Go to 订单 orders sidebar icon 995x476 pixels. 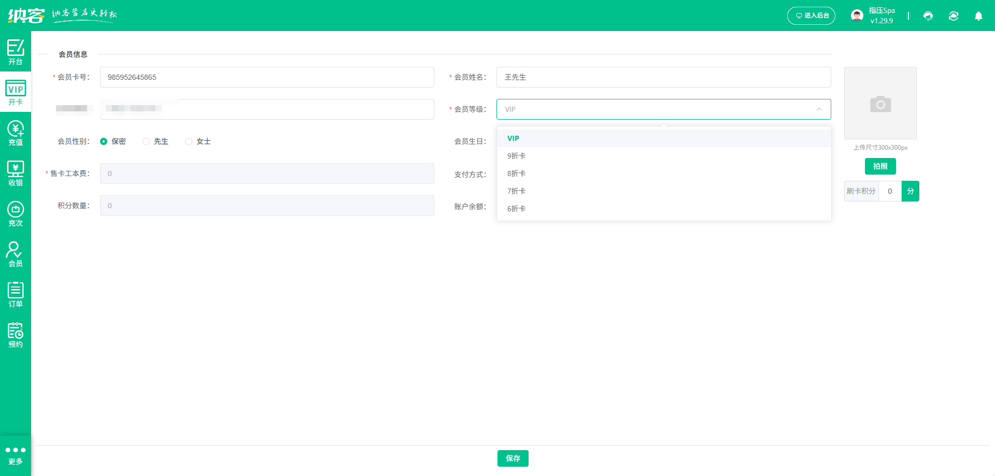[16, 295]
